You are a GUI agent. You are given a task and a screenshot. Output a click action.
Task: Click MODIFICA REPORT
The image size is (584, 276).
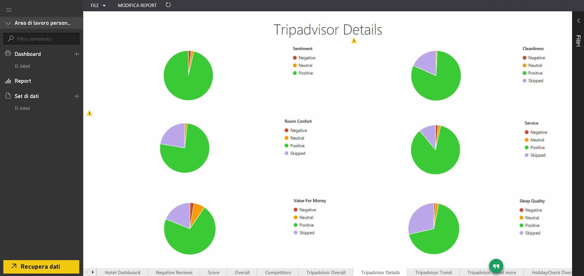(137, 5)
